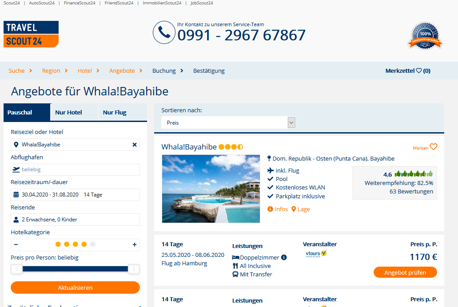Screen dimensions: 458x307
Task: Click the Flug ab Hamburg text
Action: click(184, 263)
